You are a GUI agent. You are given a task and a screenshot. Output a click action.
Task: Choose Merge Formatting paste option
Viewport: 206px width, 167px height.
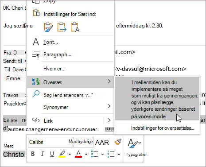(x=62, y=27)
